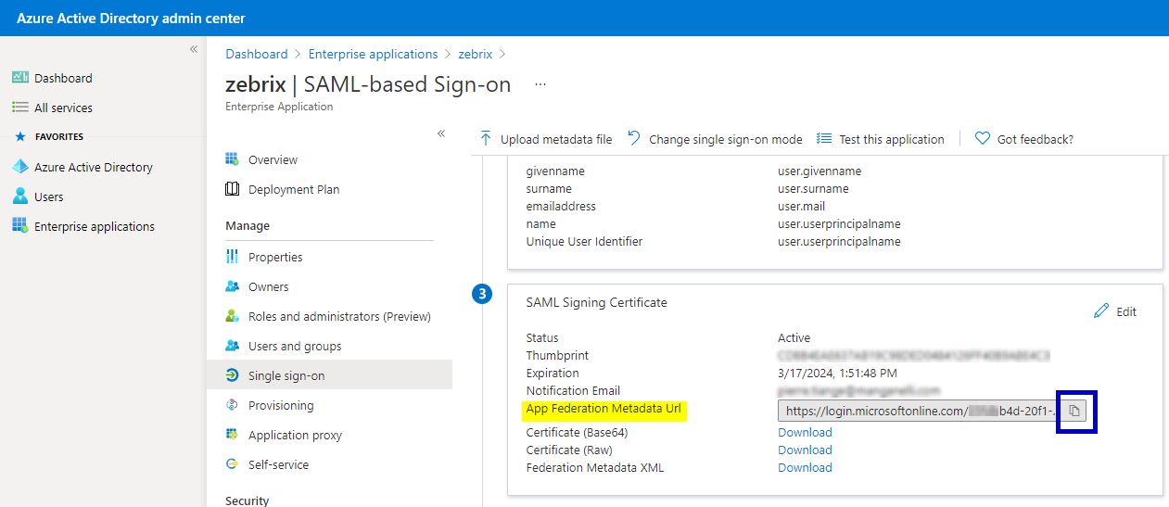Viewport: 1169px width, 507px height.
Task: Download Certificate (Base64)
Action: click(x=805, y=432)
